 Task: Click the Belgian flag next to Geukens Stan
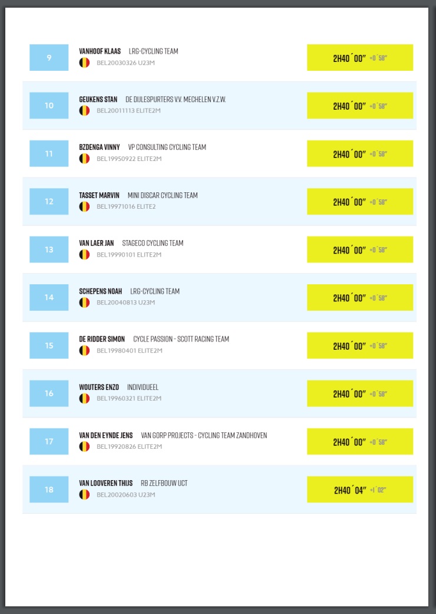(84, 111)
